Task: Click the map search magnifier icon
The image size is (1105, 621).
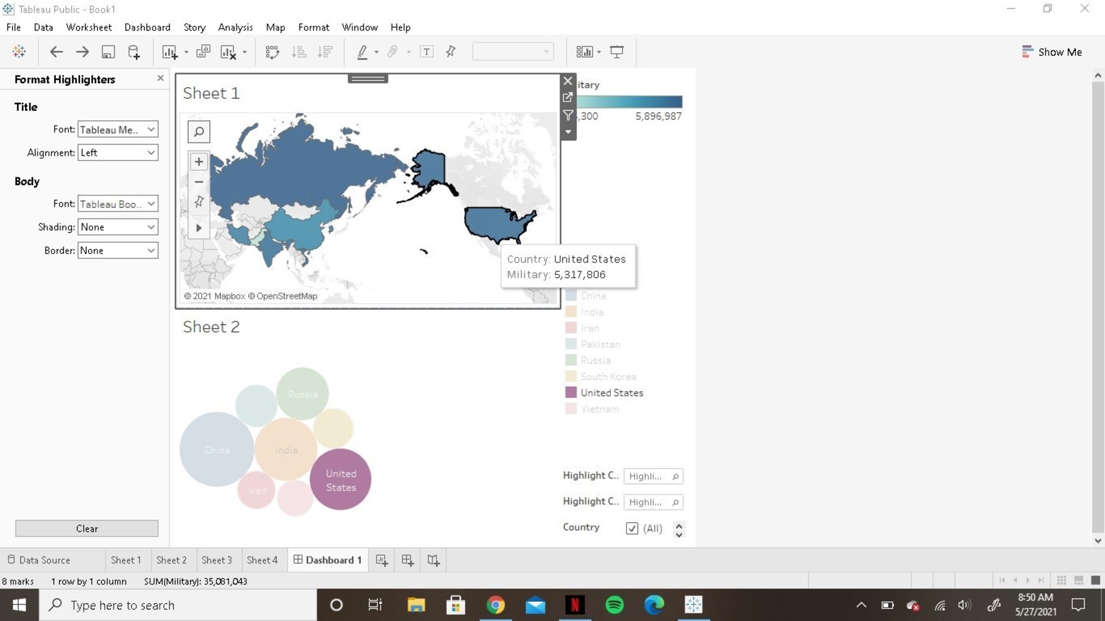Action: point(199,132)
